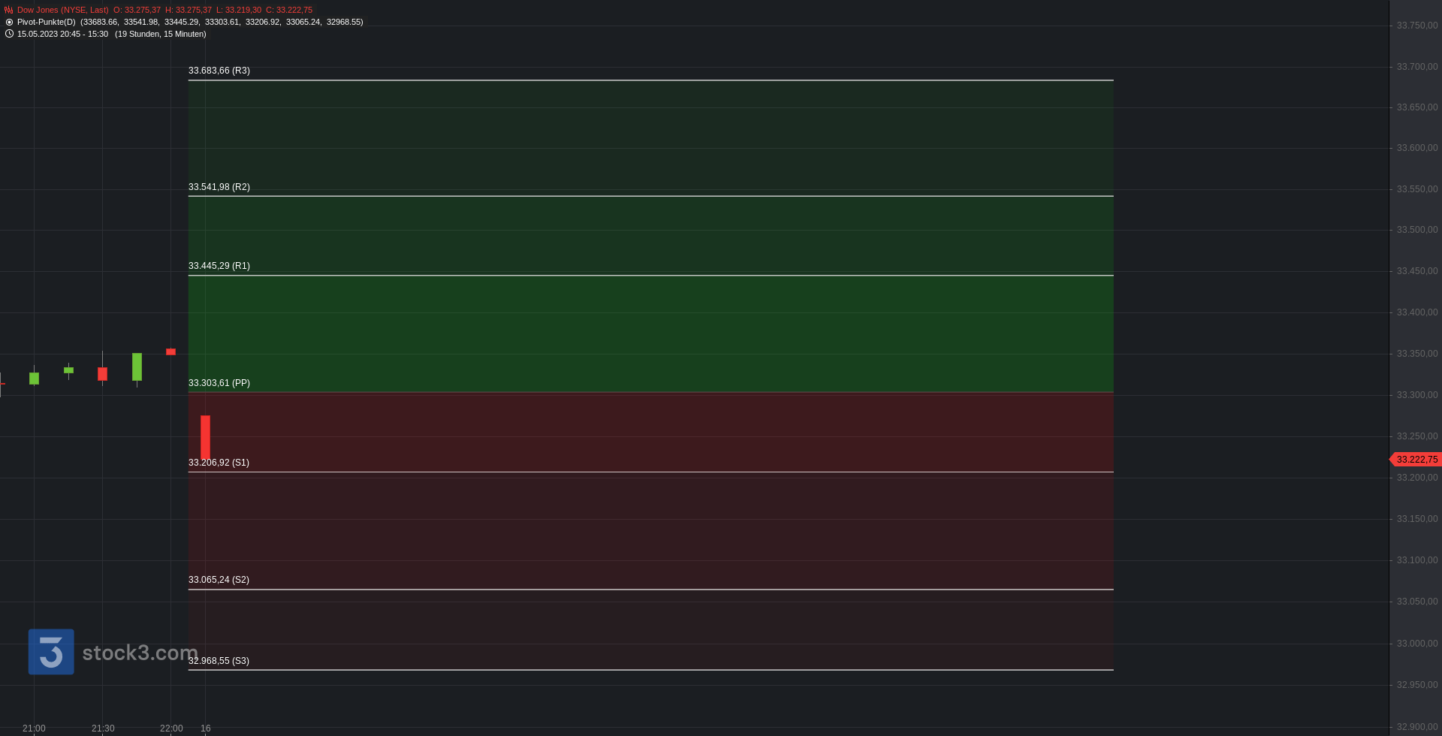Click the 33.683,66 (R3) pivot line label

[219, 71]
